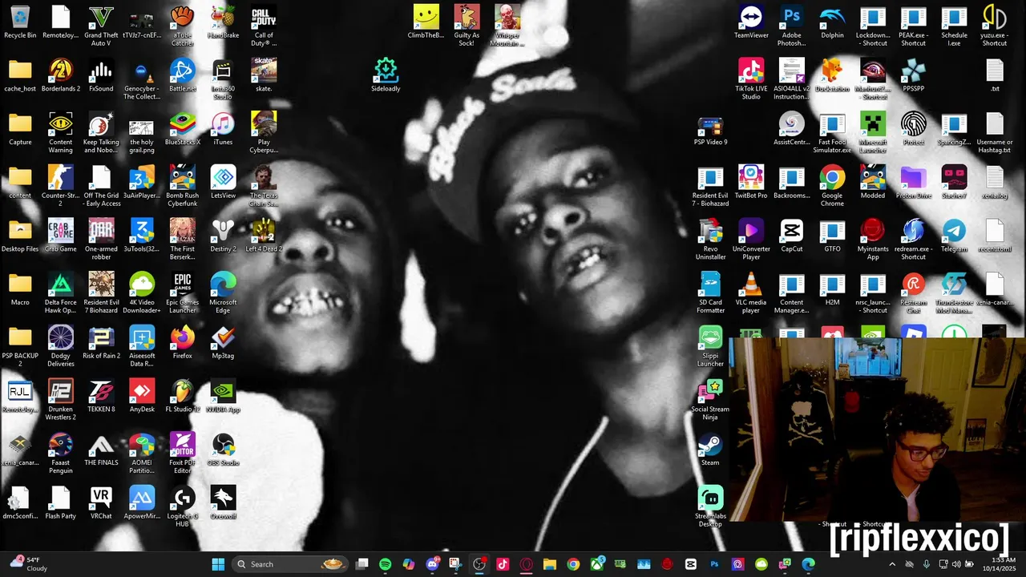Launch Adobe Photoshop desktop shortcut
The image size is (1026, 577).
tap(792, 26)
